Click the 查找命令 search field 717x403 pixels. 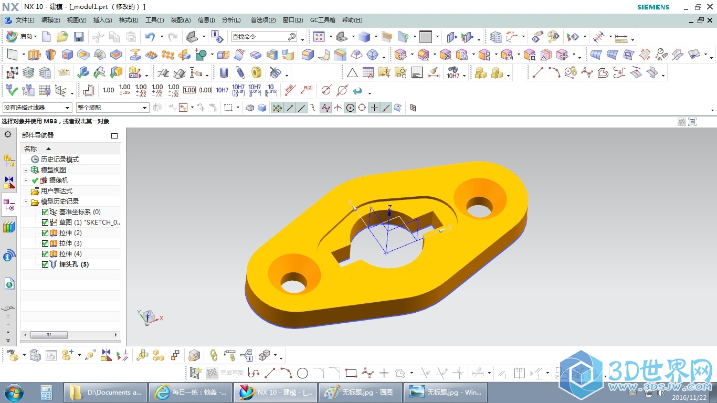pos(259,37)
